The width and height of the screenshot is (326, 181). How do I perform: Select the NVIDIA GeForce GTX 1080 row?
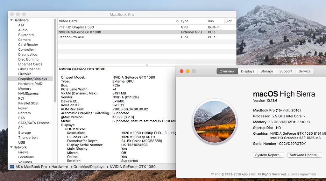tap(147, 32)
